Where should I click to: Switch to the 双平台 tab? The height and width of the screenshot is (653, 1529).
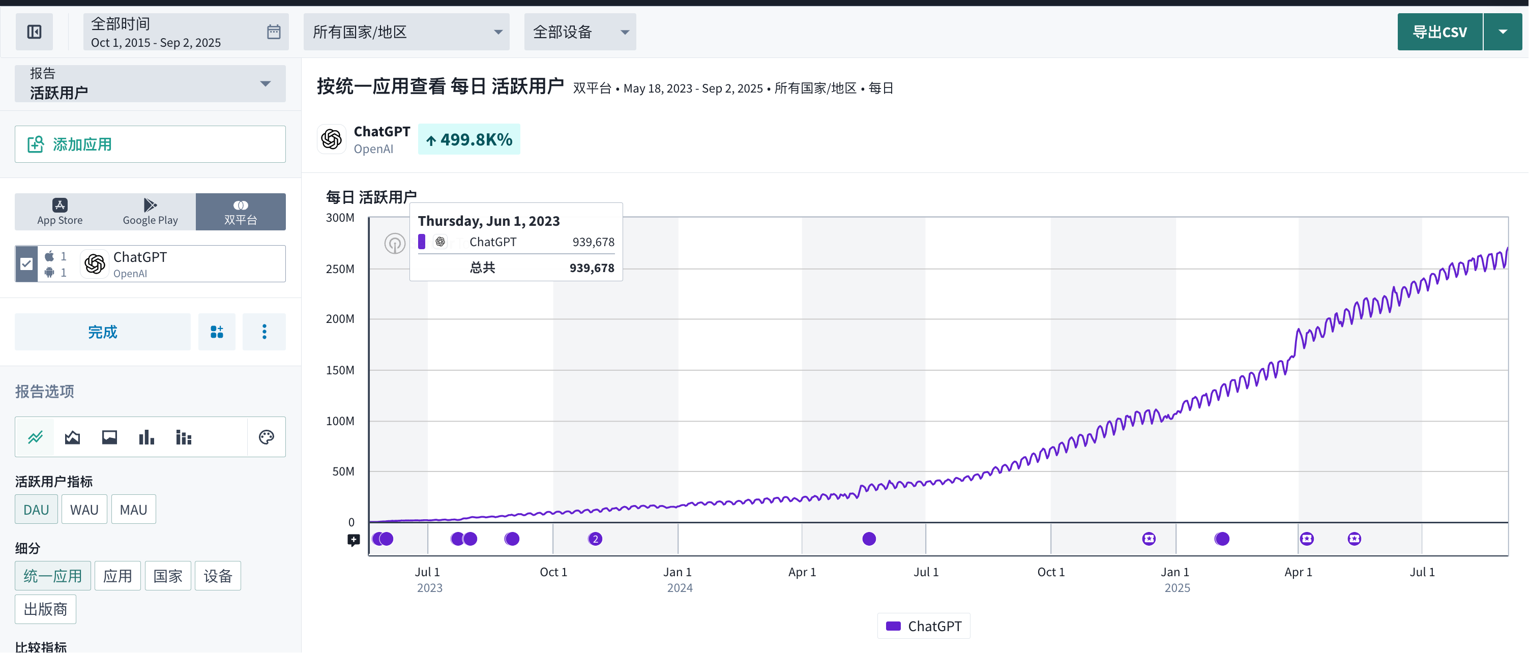pos(241,212)
